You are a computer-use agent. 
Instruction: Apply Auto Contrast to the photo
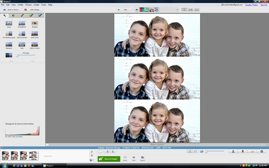pos(22,35)
